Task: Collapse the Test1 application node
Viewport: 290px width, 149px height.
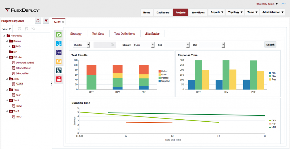Action: [7, 90]
